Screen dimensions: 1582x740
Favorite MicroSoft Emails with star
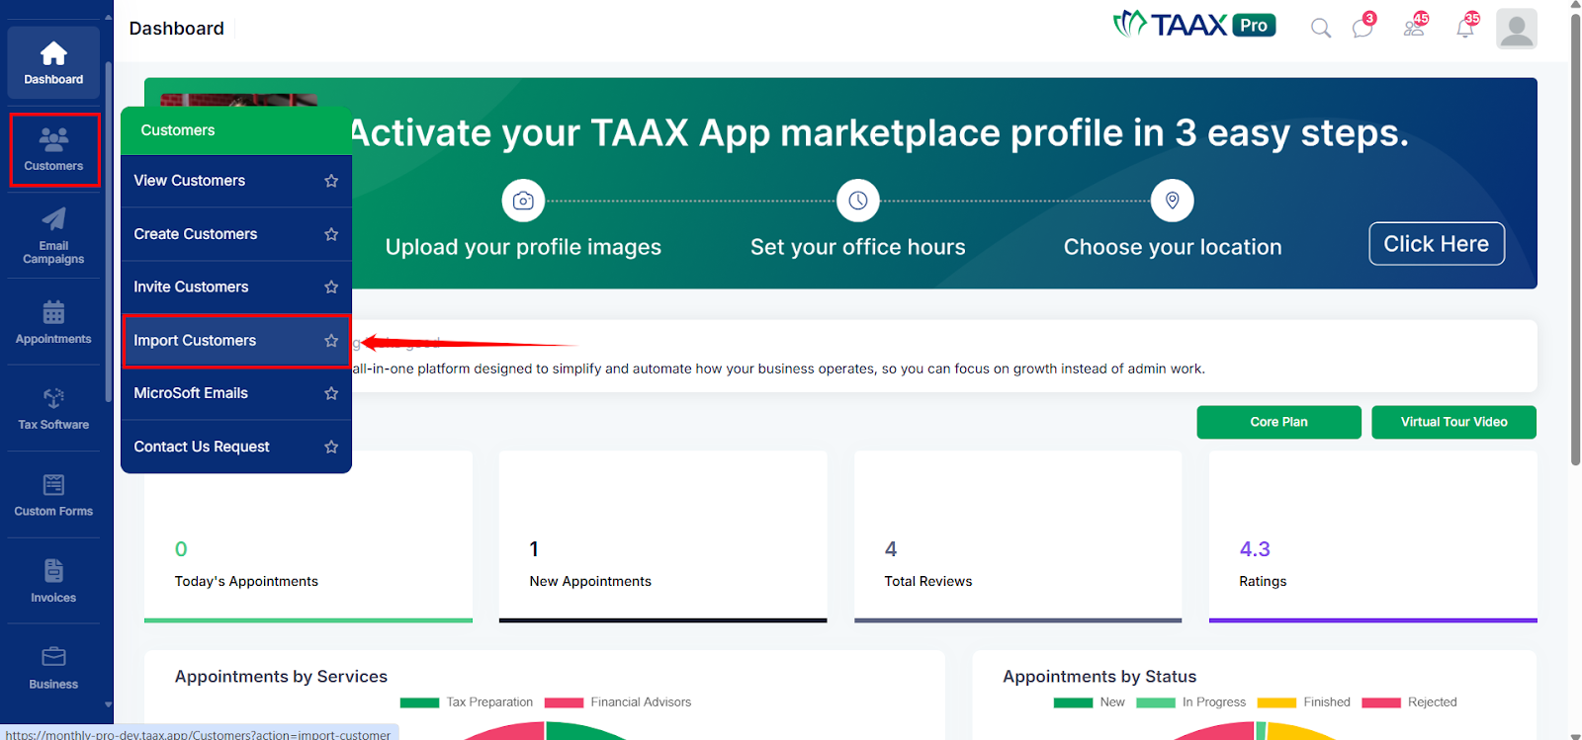click(331, 393)
